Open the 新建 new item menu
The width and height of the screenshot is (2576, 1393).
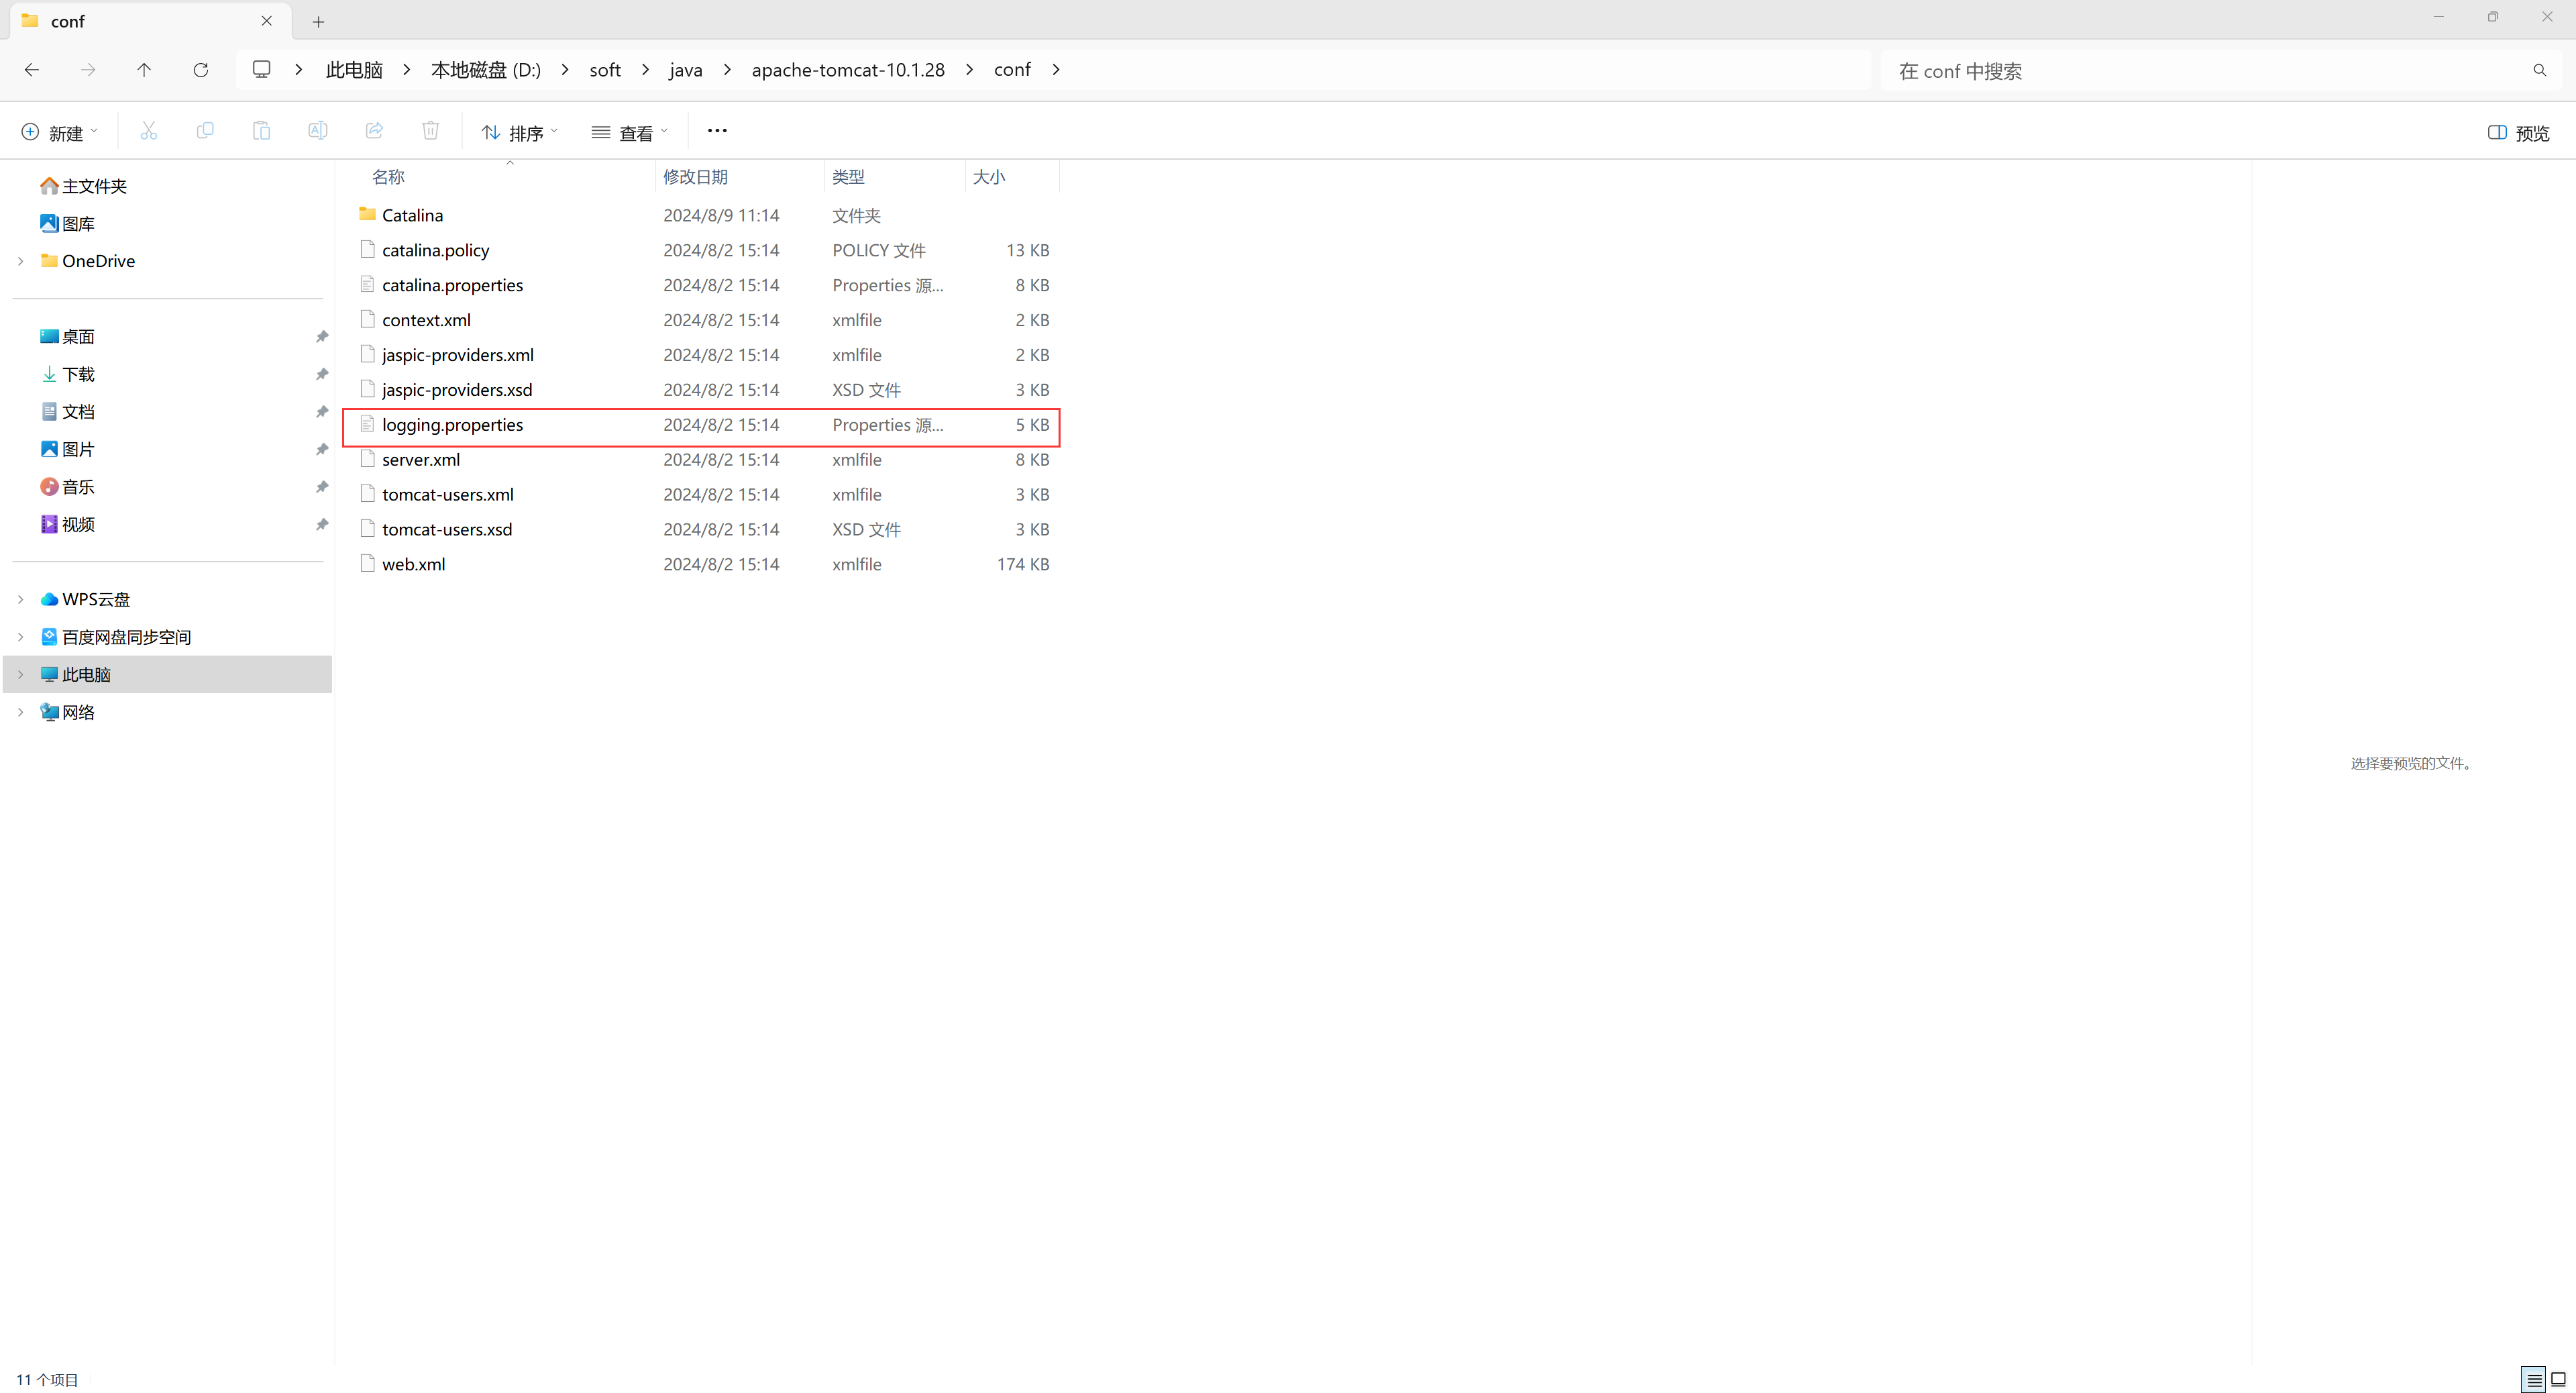pyautogui.click(x=60, y=133)
